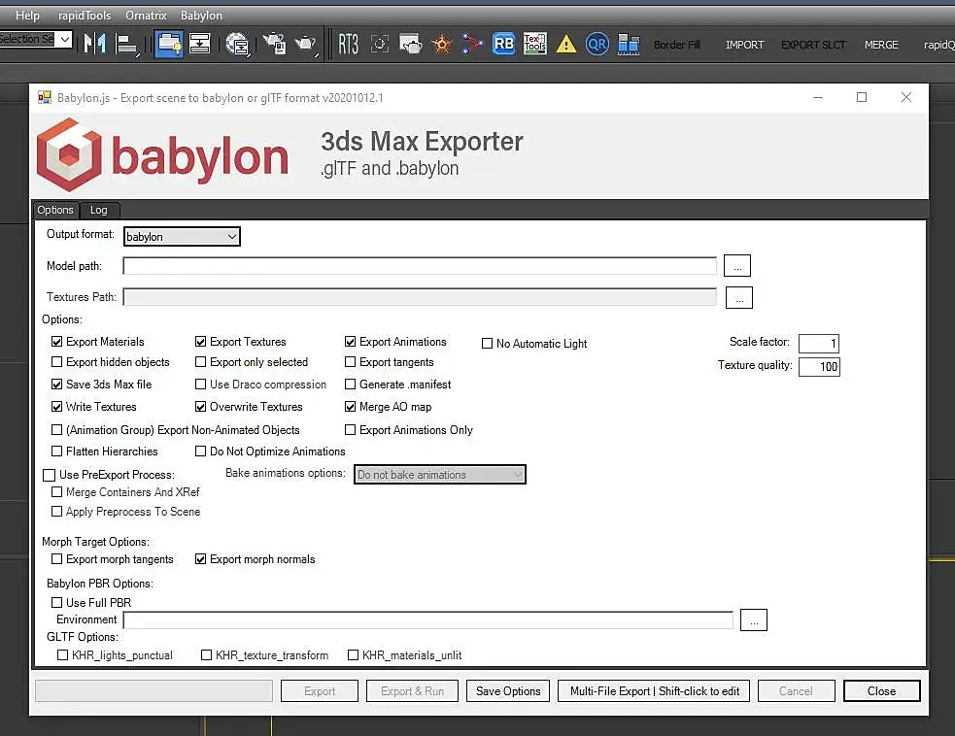The image size is (955, 736).
Task: Click the Babylon logo in exporter header
Action: (162, 154)
